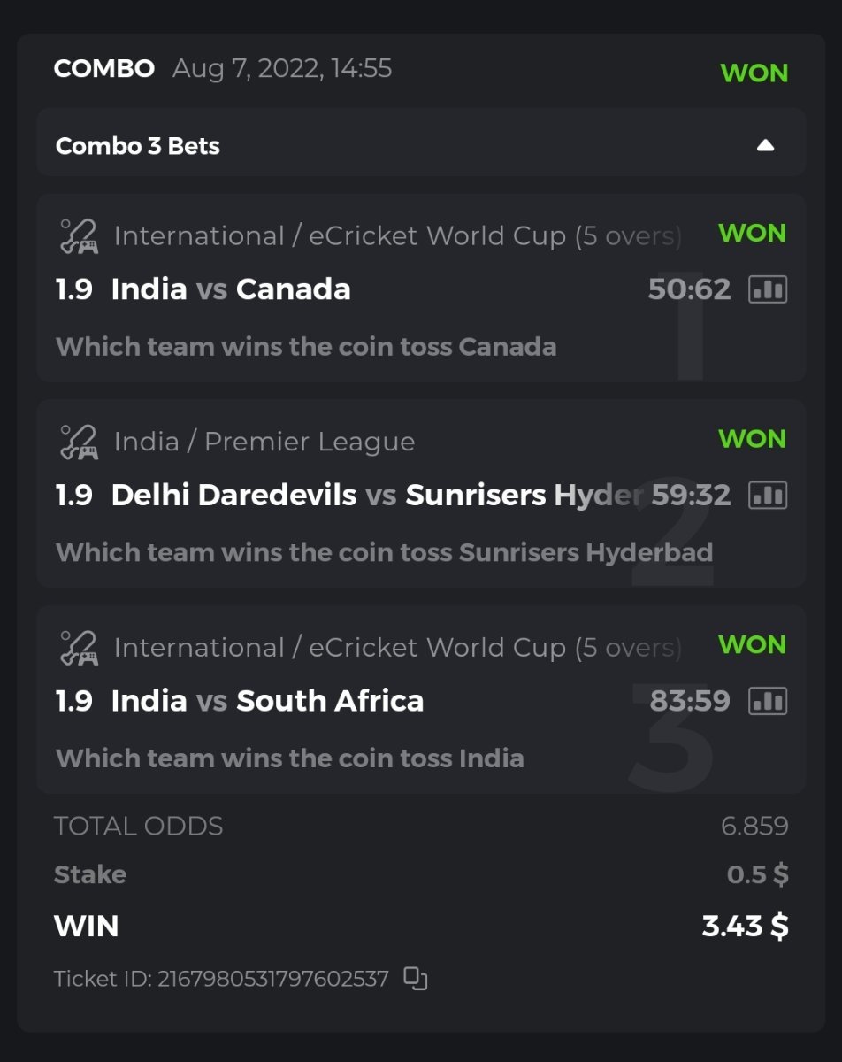Image resolution: width=842 pixels, height=1062 pixels.
Task: Open India vs Canada match title
Action: pos(231,289)
